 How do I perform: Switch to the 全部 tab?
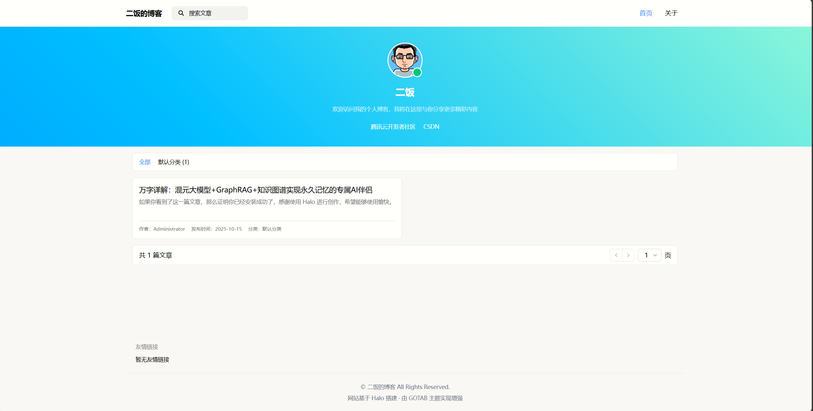coord(144,162)
